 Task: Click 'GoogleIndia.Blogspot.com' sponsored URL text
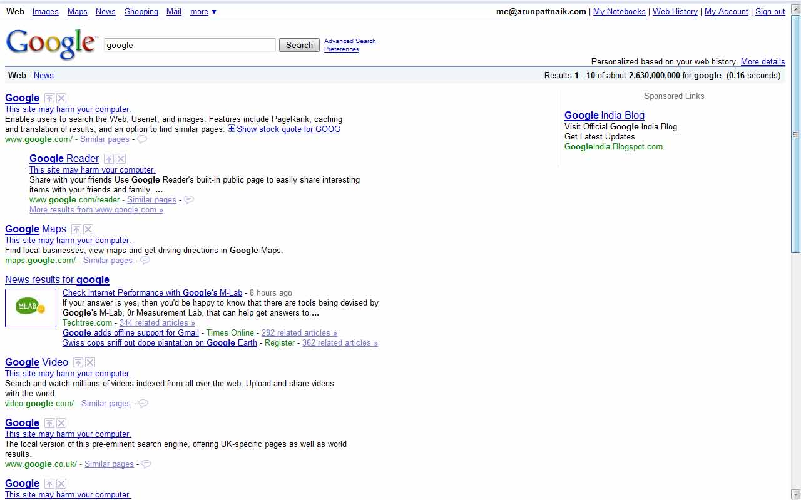(613, 147)
